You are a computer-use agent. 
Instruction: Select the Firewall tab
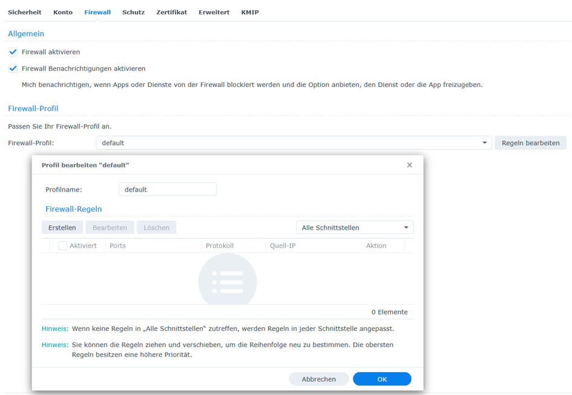pyautogui.click(x=97, y=12)
